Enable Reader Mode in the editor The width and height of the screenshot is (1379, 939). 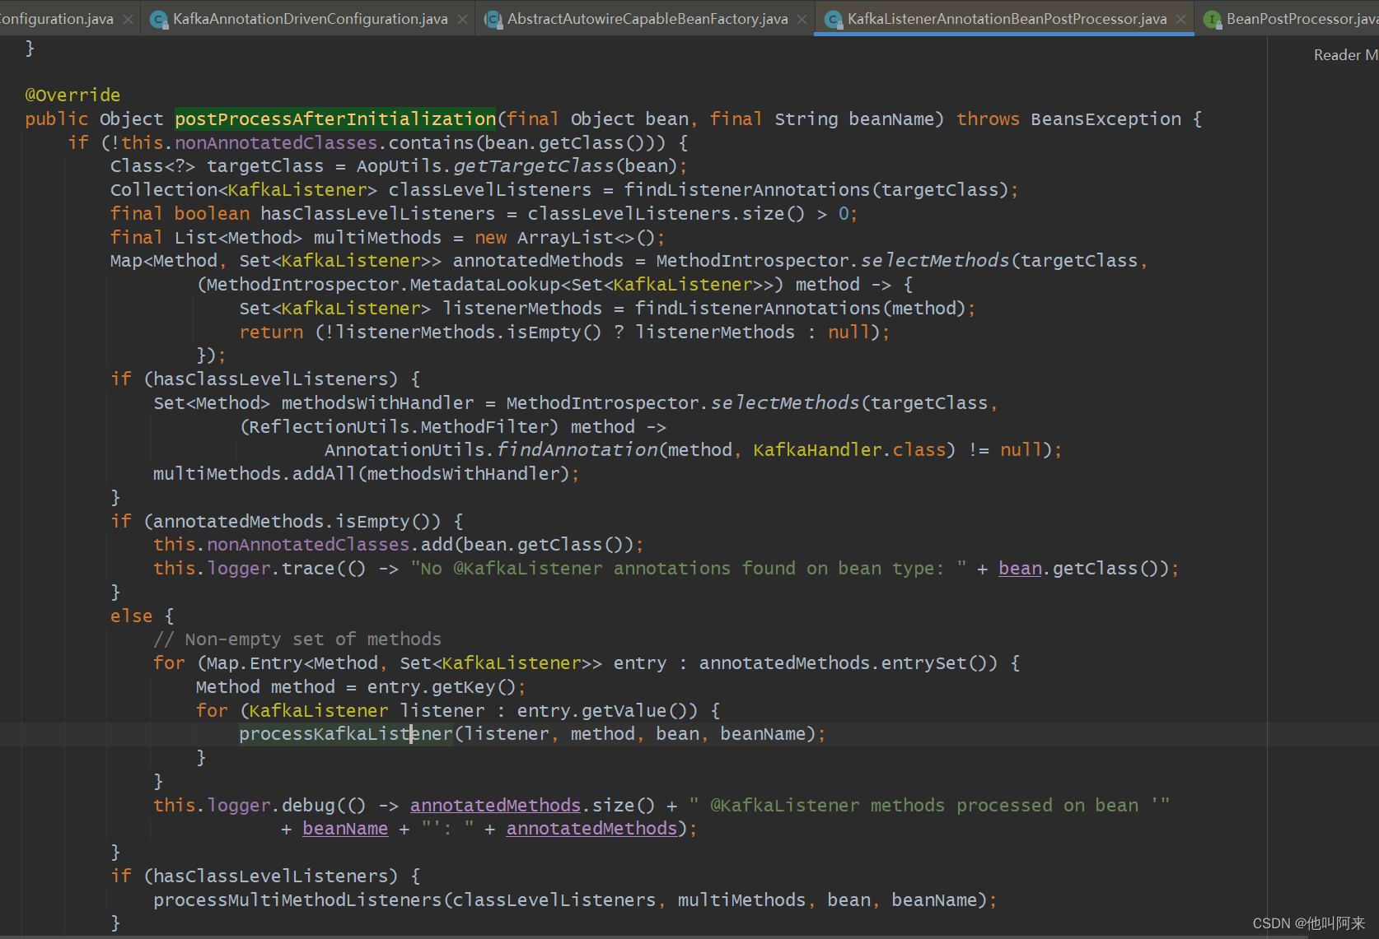click(x=1346, y=55)
